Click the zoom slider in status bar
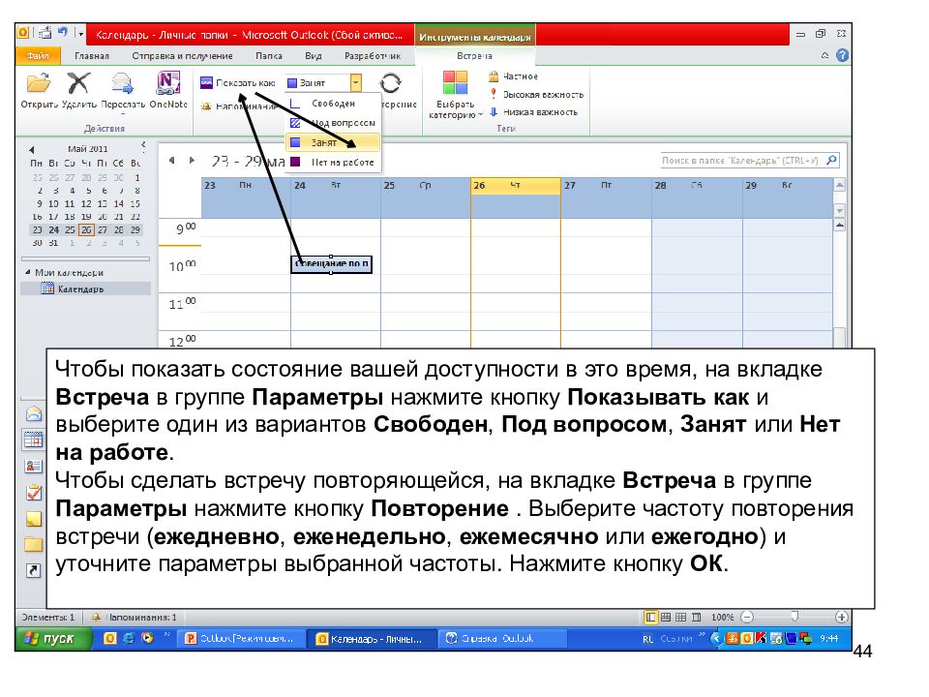This screenshot has width=929, height=697. pyautogui.click(x=794, y=617)
